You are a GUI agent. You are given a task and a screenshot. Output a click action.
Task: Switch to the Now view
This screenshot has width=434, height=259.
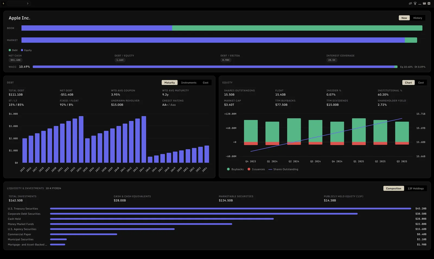pos(404,18)
